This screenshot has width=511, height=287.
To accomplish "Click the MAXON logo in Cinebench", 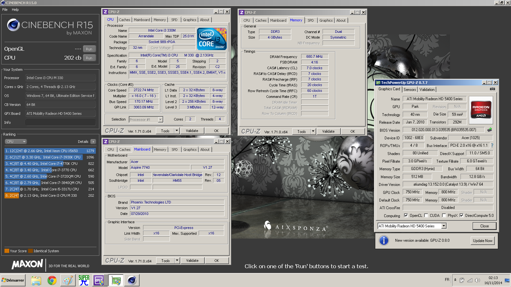I will [x=27, y=264].
